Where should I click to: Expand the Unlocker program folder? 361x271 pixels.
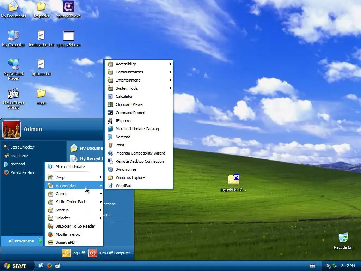tap(74, 218)
